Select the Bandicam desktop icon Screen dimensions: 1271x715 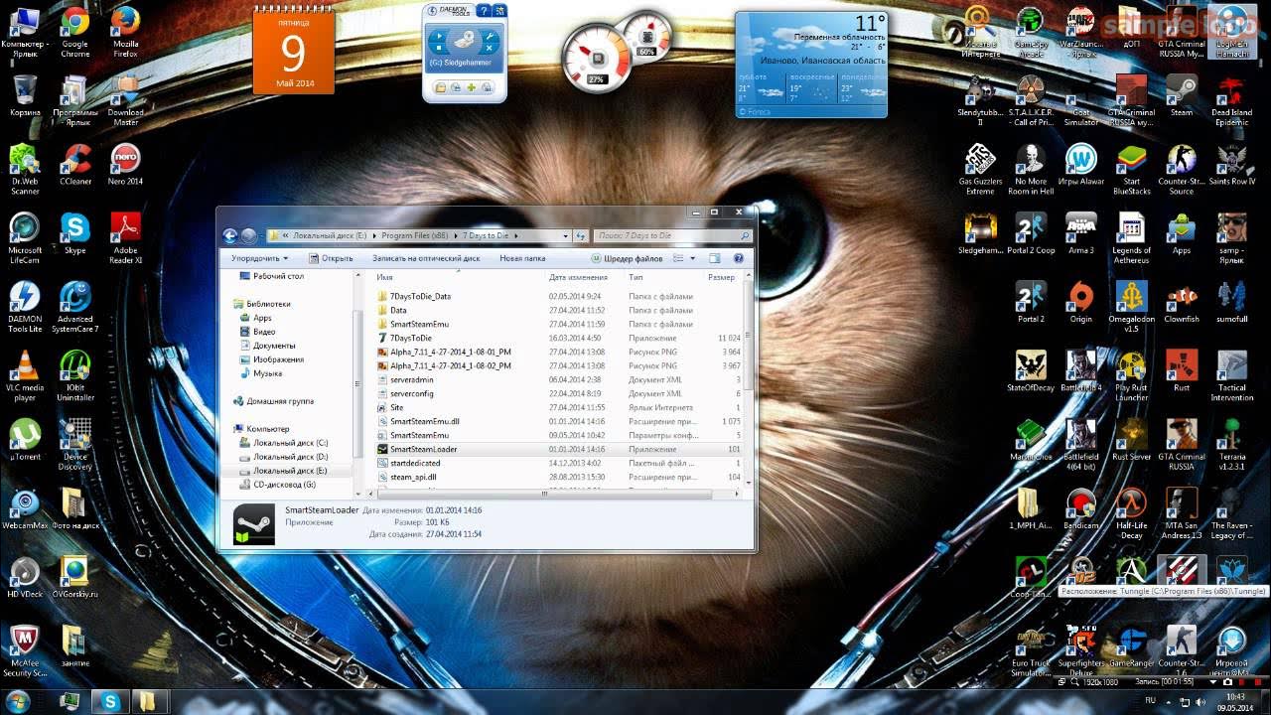[1080, 508]
